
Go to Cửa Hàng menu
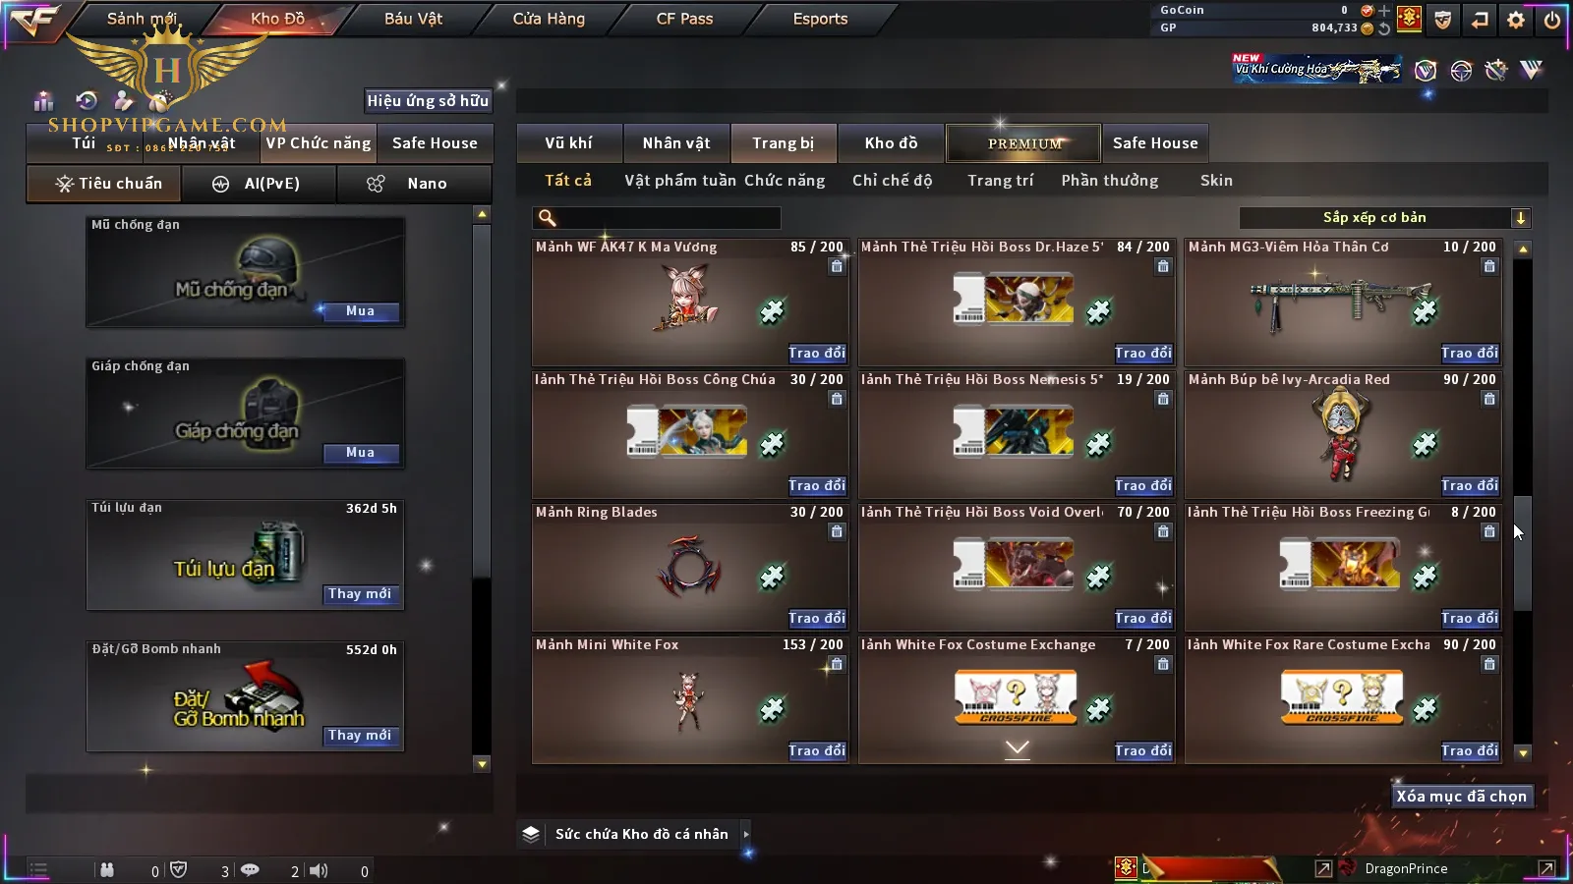click(549, 19)
